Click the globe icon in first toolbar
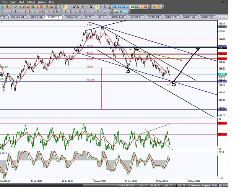Image resolution: width=239 pixels, height=191 pixels. [x=11, y=7]
